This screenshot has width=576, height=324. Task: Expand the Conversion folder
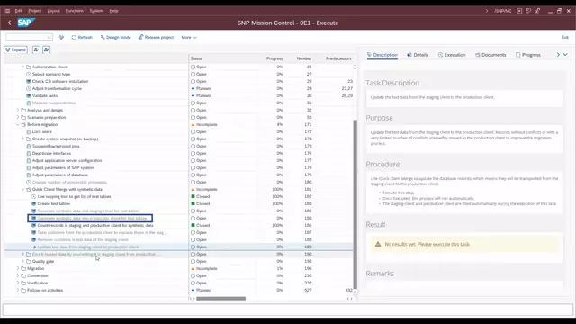click(x=18, y=275)
